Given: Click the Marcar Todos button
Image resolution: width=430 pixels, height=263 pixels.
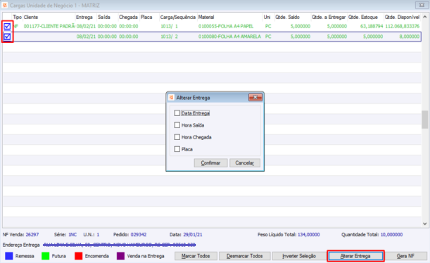Looking at the screenshot, I should (196, 256).
